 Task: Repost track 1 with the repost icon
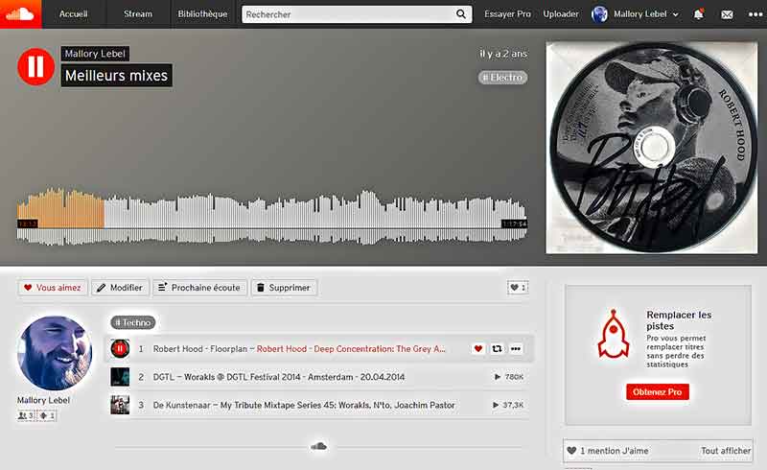click(497, 348)
